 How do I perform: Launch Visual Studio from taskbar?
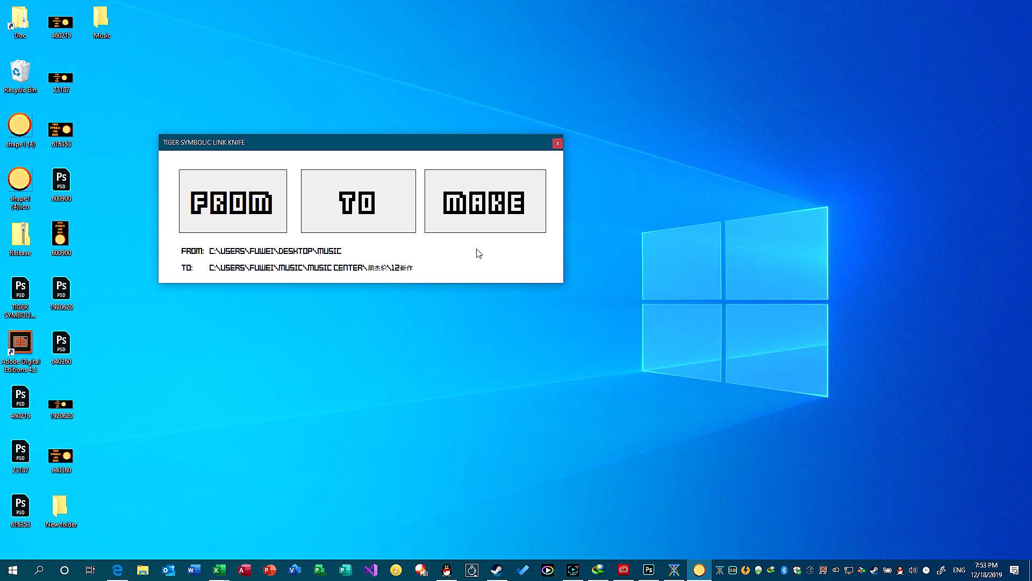tap(370, 570)
